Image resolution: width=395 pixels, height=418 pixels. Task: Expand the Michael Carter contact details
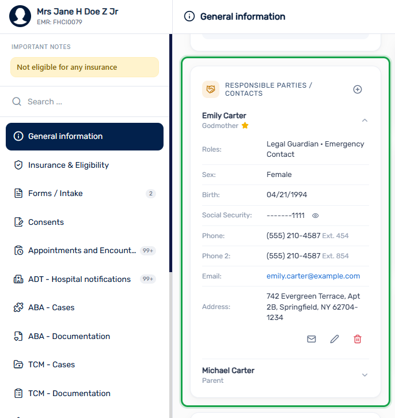[x=364, y=375]
